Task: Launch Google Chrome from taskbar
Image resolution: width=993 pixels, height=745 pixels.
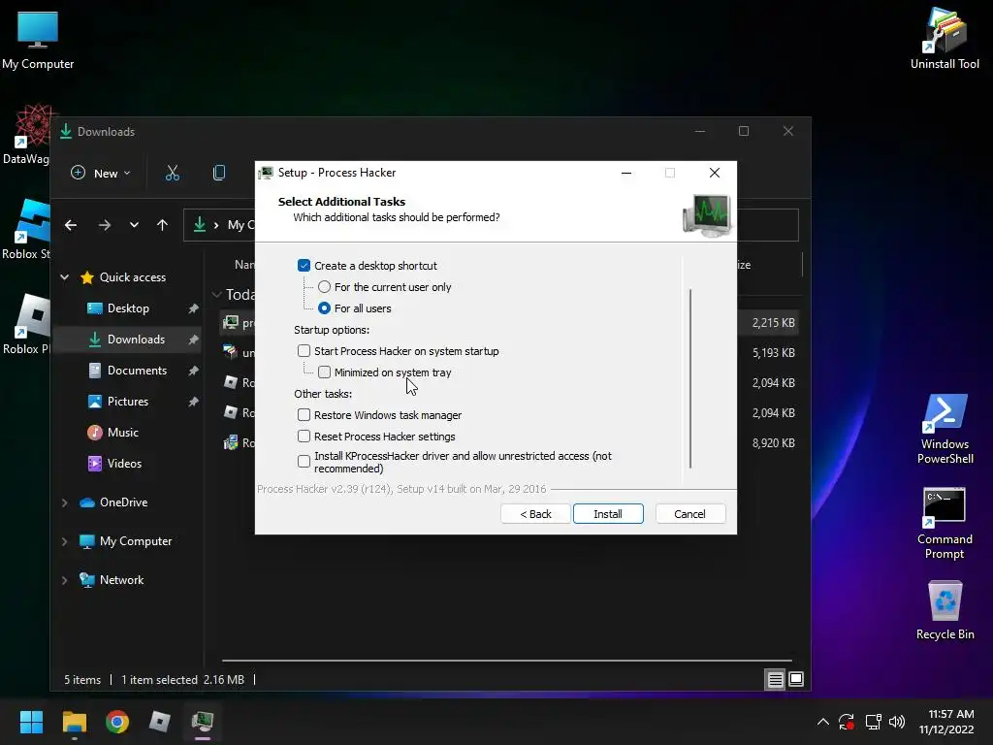Action: 117,722
